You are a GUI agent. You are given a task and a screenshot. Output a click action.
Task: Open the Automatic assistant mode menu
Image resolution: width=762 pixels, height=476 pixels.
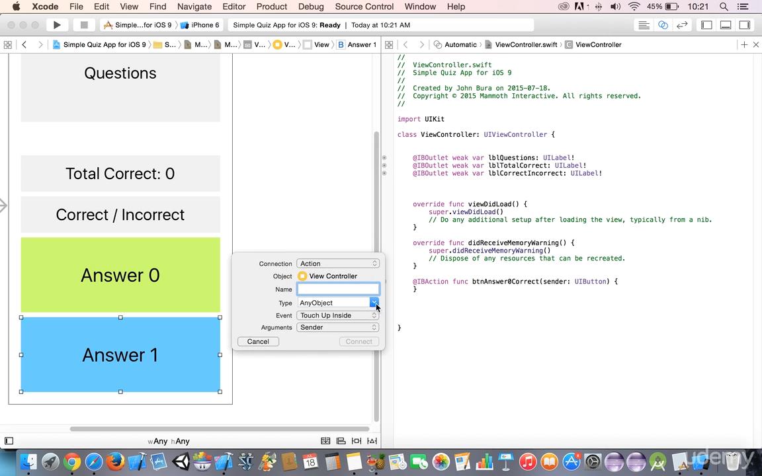tap(455, 45)
